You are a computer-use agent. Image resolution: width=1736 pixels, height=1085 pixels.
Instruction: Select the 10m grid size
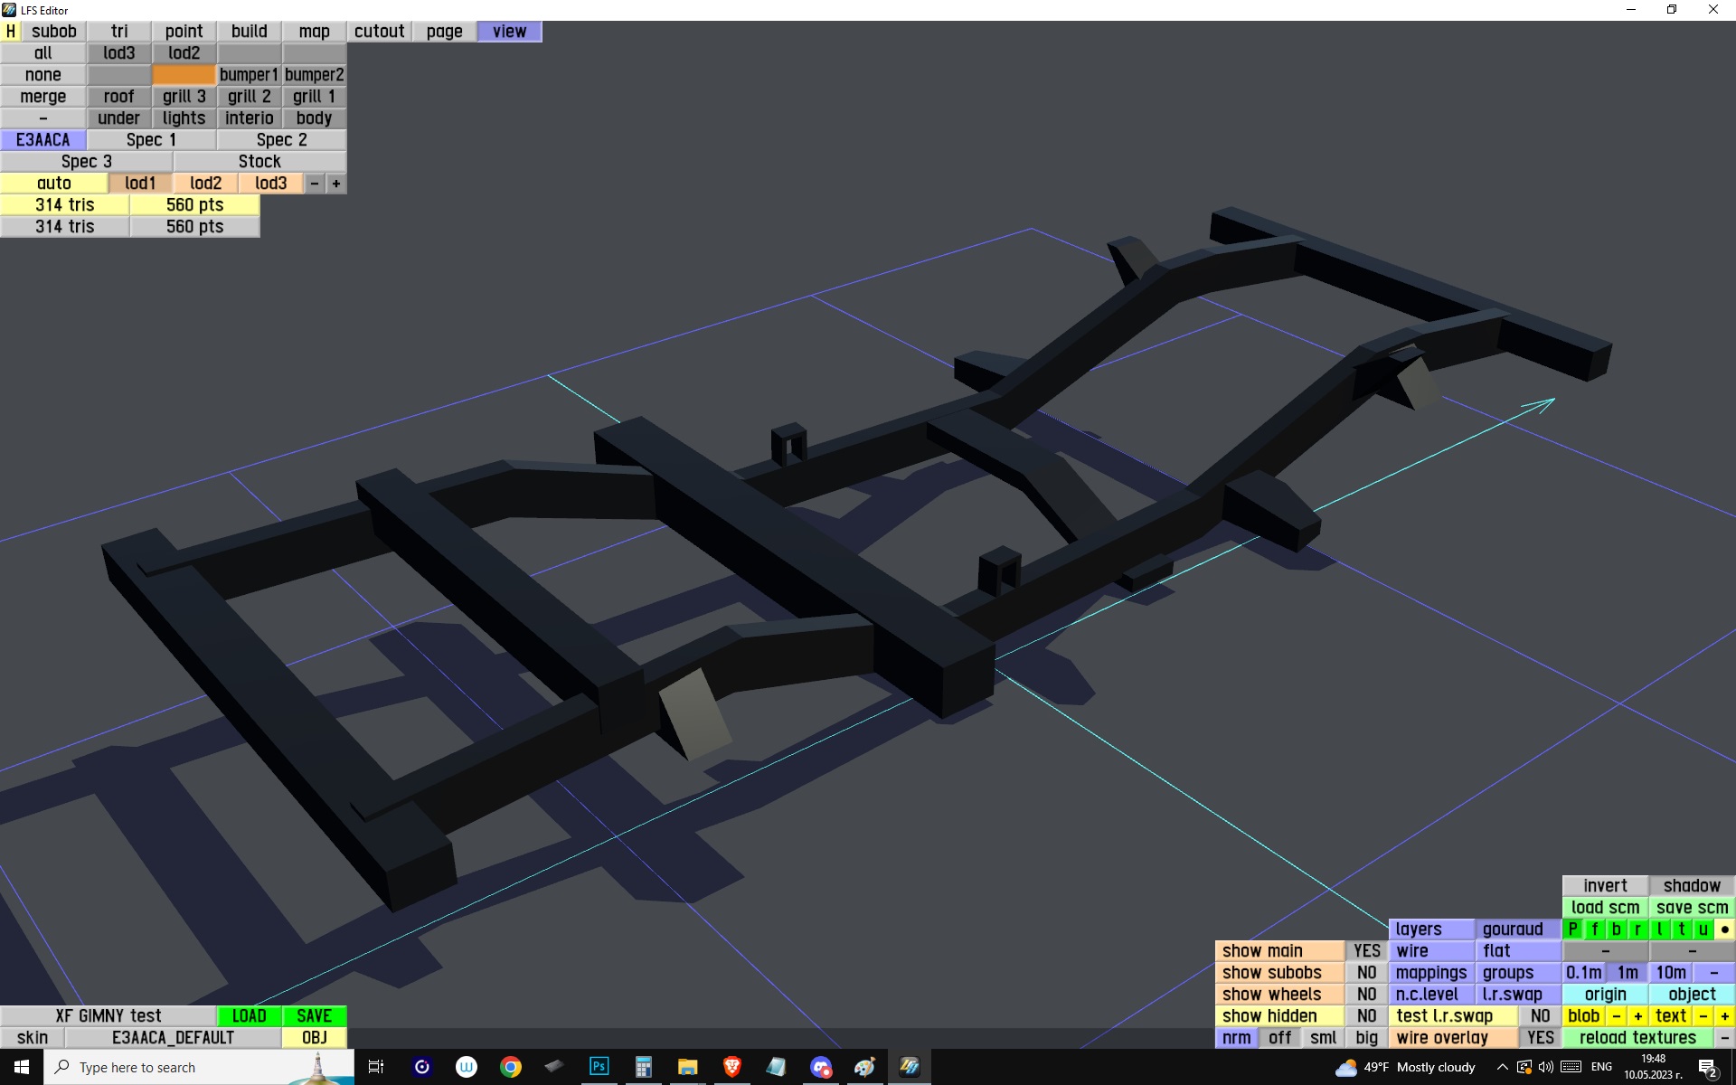1670,973
